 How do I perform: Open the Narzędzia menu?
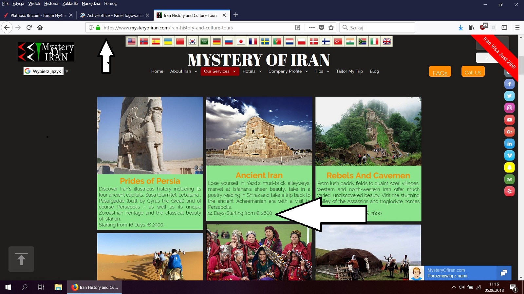pyautogui.click(x=91, y=4)
